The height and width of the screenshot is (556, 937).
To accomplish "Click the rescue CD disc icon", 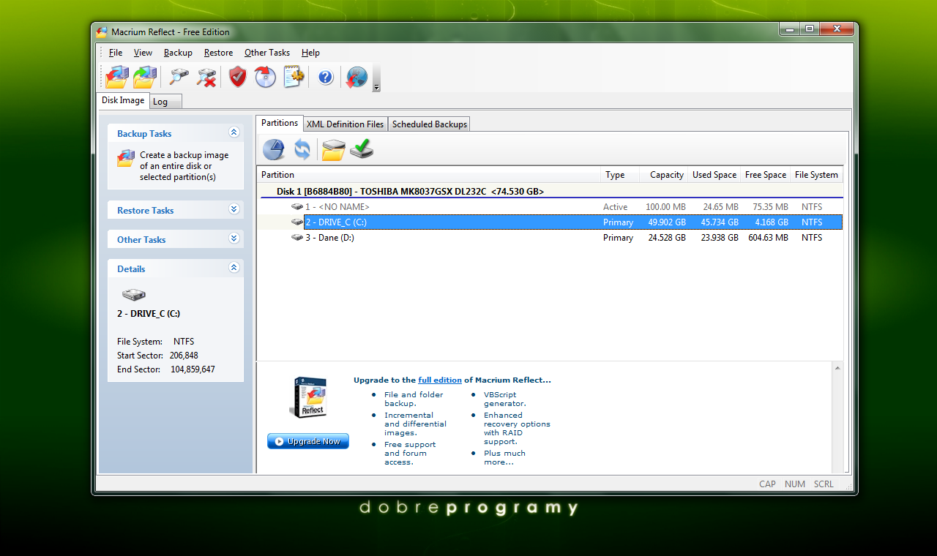I will [265, 76].
